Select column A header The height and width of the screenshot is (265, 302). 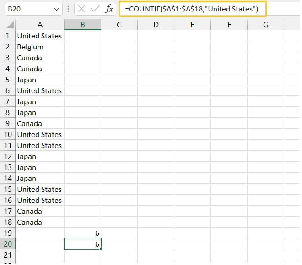40,25
